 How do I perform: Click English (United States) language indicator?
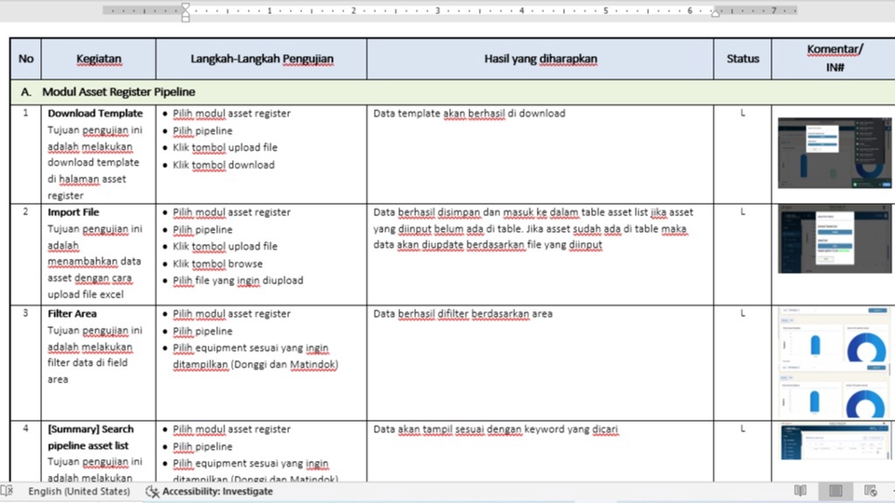(x=78, y=492)
